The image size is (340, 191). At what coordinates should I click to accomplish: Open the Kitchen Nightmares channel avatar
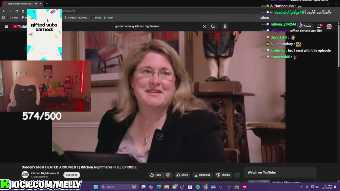point(25,175)
